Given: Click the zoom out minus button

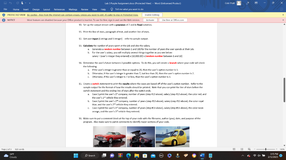Looking at the screenshot, I should [255, 149].
